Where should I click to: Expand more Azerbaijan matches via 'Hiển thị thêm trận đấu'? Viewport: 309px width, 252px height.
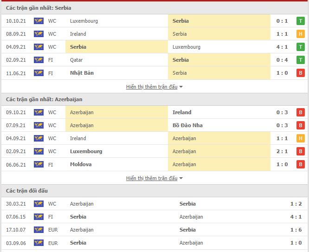tap(152, 178)
